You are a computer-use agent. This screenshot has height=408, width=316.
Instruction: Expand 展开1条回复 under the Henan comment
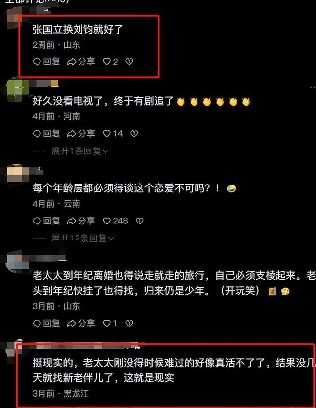79,151
